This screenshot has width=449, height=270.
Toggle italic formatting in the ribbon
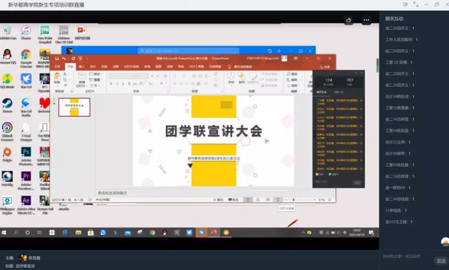pos(117,84)
